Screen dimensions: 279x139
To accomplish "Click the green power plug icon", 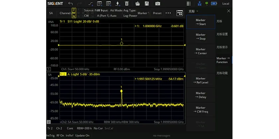I will [207, 4].
